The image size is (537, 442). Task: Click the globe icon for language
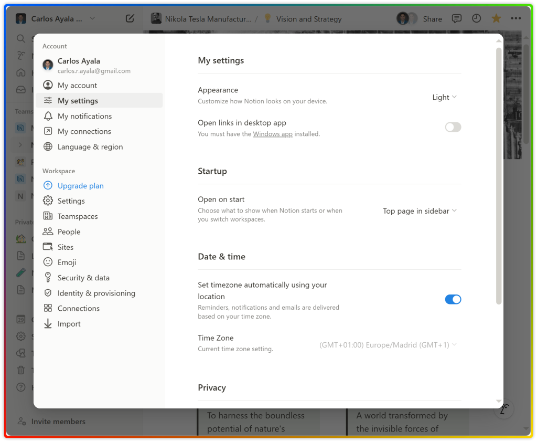[x=48, y=147]
